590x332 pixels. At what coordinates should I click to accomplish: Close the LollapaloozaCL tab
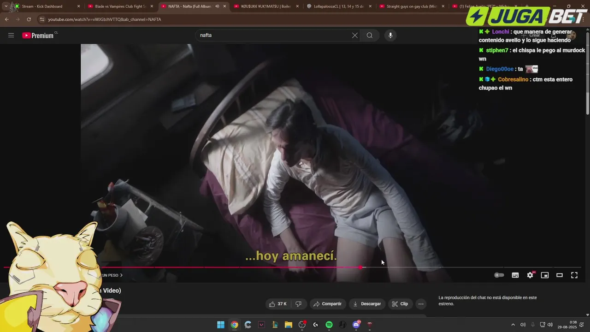point(370,6)
